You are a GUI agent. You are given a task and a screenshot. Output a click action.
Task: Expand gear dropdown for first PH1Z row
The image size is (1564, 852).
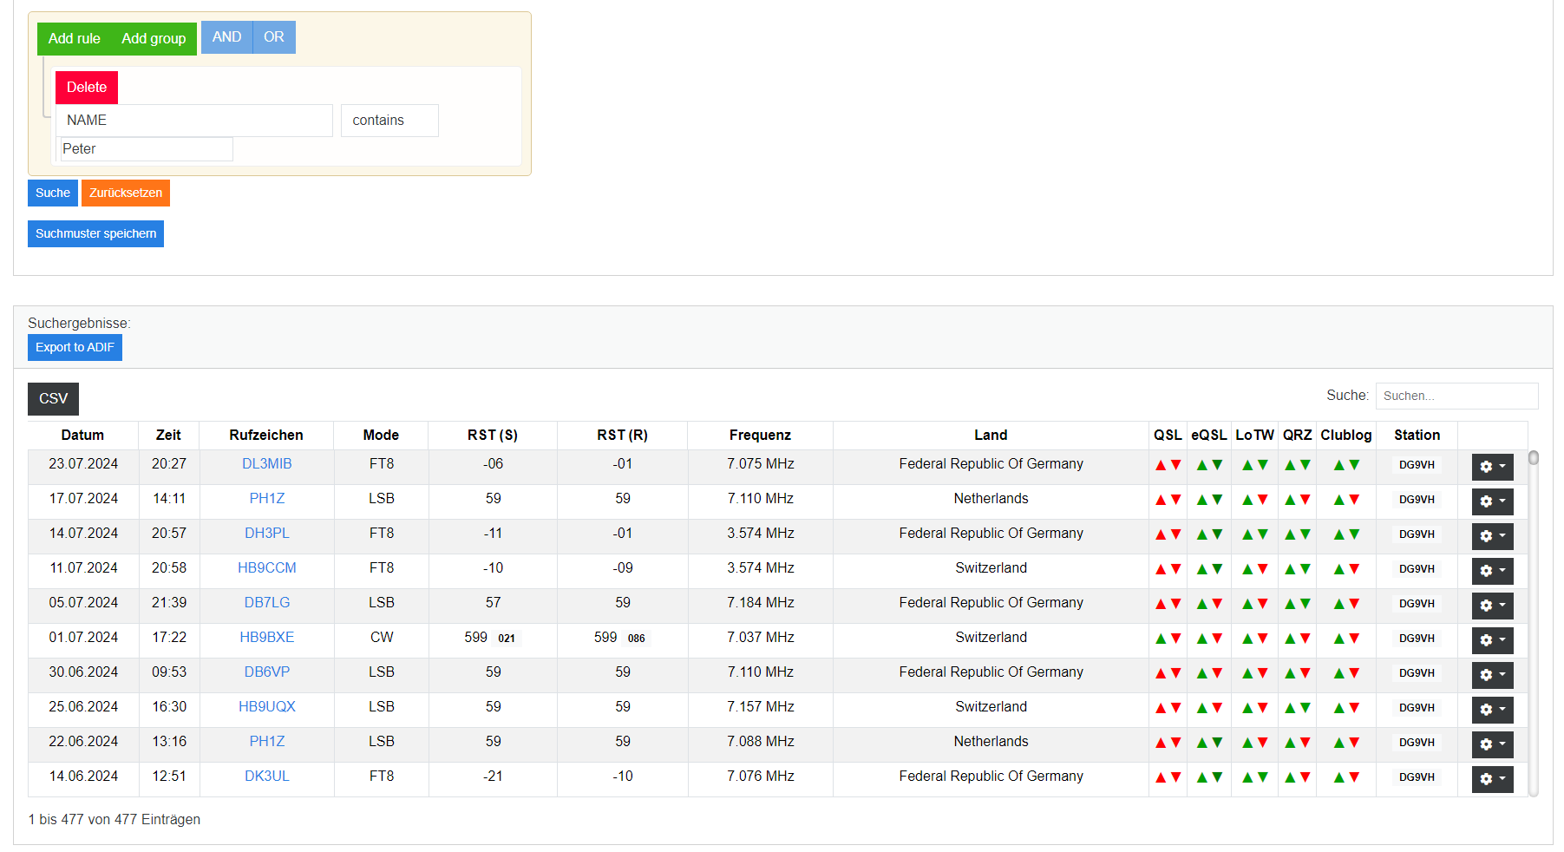point(1491,501)
